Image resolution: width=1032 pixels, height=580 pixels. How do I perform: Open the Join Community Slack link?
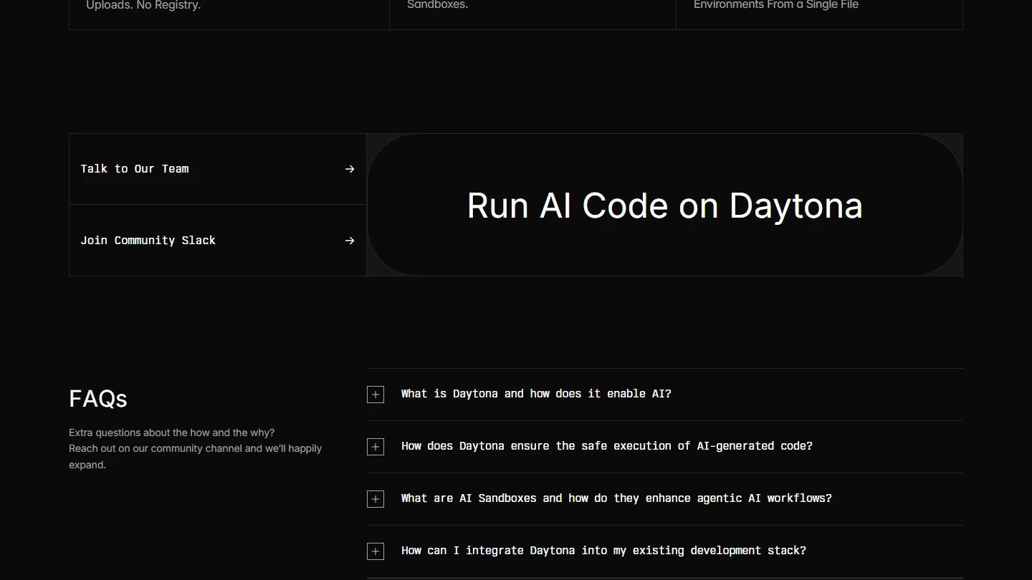click(x=148, y=241)
